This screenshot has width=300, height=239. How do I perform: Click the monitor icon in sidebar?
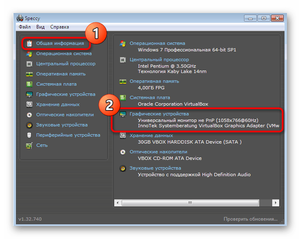pyautogui.click(x=29, y=95)
